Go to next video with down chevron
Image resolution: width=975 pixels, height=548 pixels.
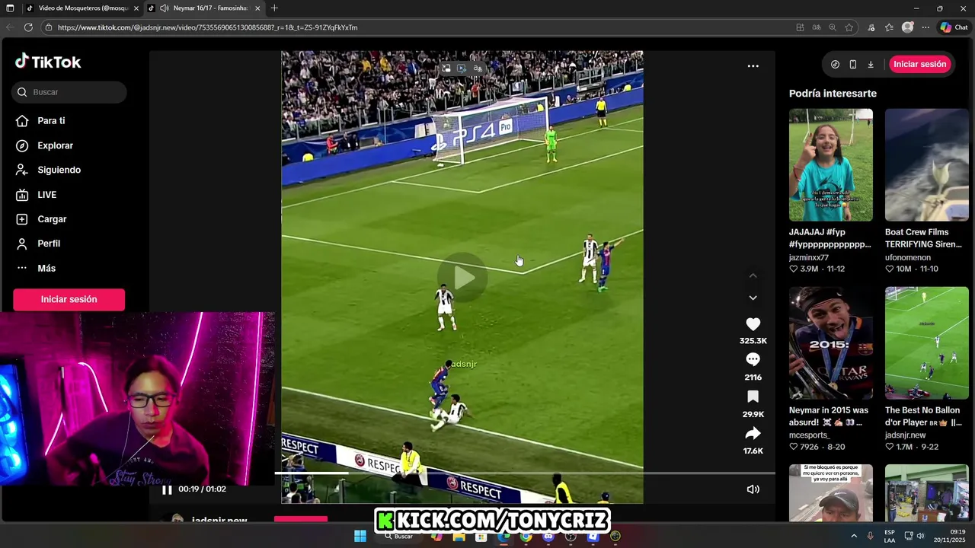pyautogui.click(x=753, y=298)
